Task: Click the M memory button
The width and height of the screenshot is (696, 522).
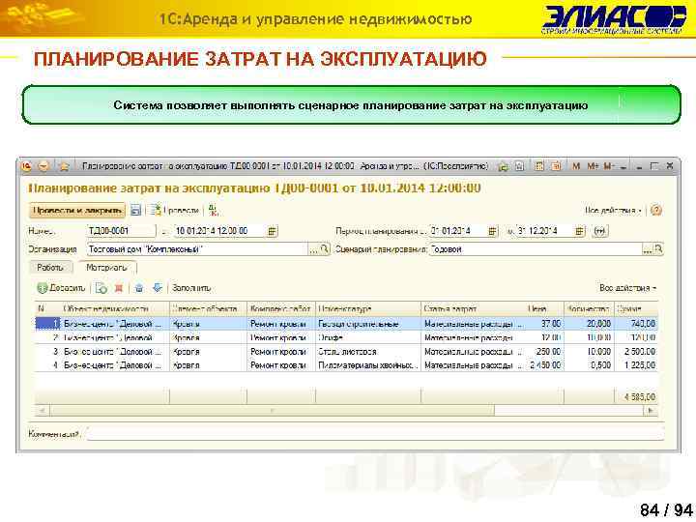Action: [x=576, y=166]
